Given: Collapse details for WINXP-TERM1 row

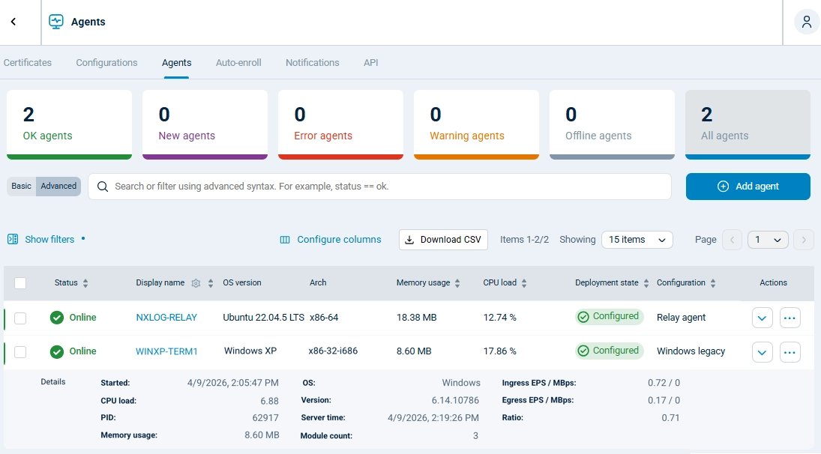Looking at the screenshot, I should (762, 353).
